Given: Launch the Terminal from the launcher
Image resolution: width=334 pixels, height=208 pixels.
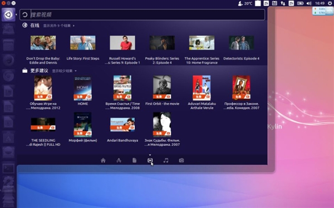Looking at the screenshot, I should click(8, 169).
